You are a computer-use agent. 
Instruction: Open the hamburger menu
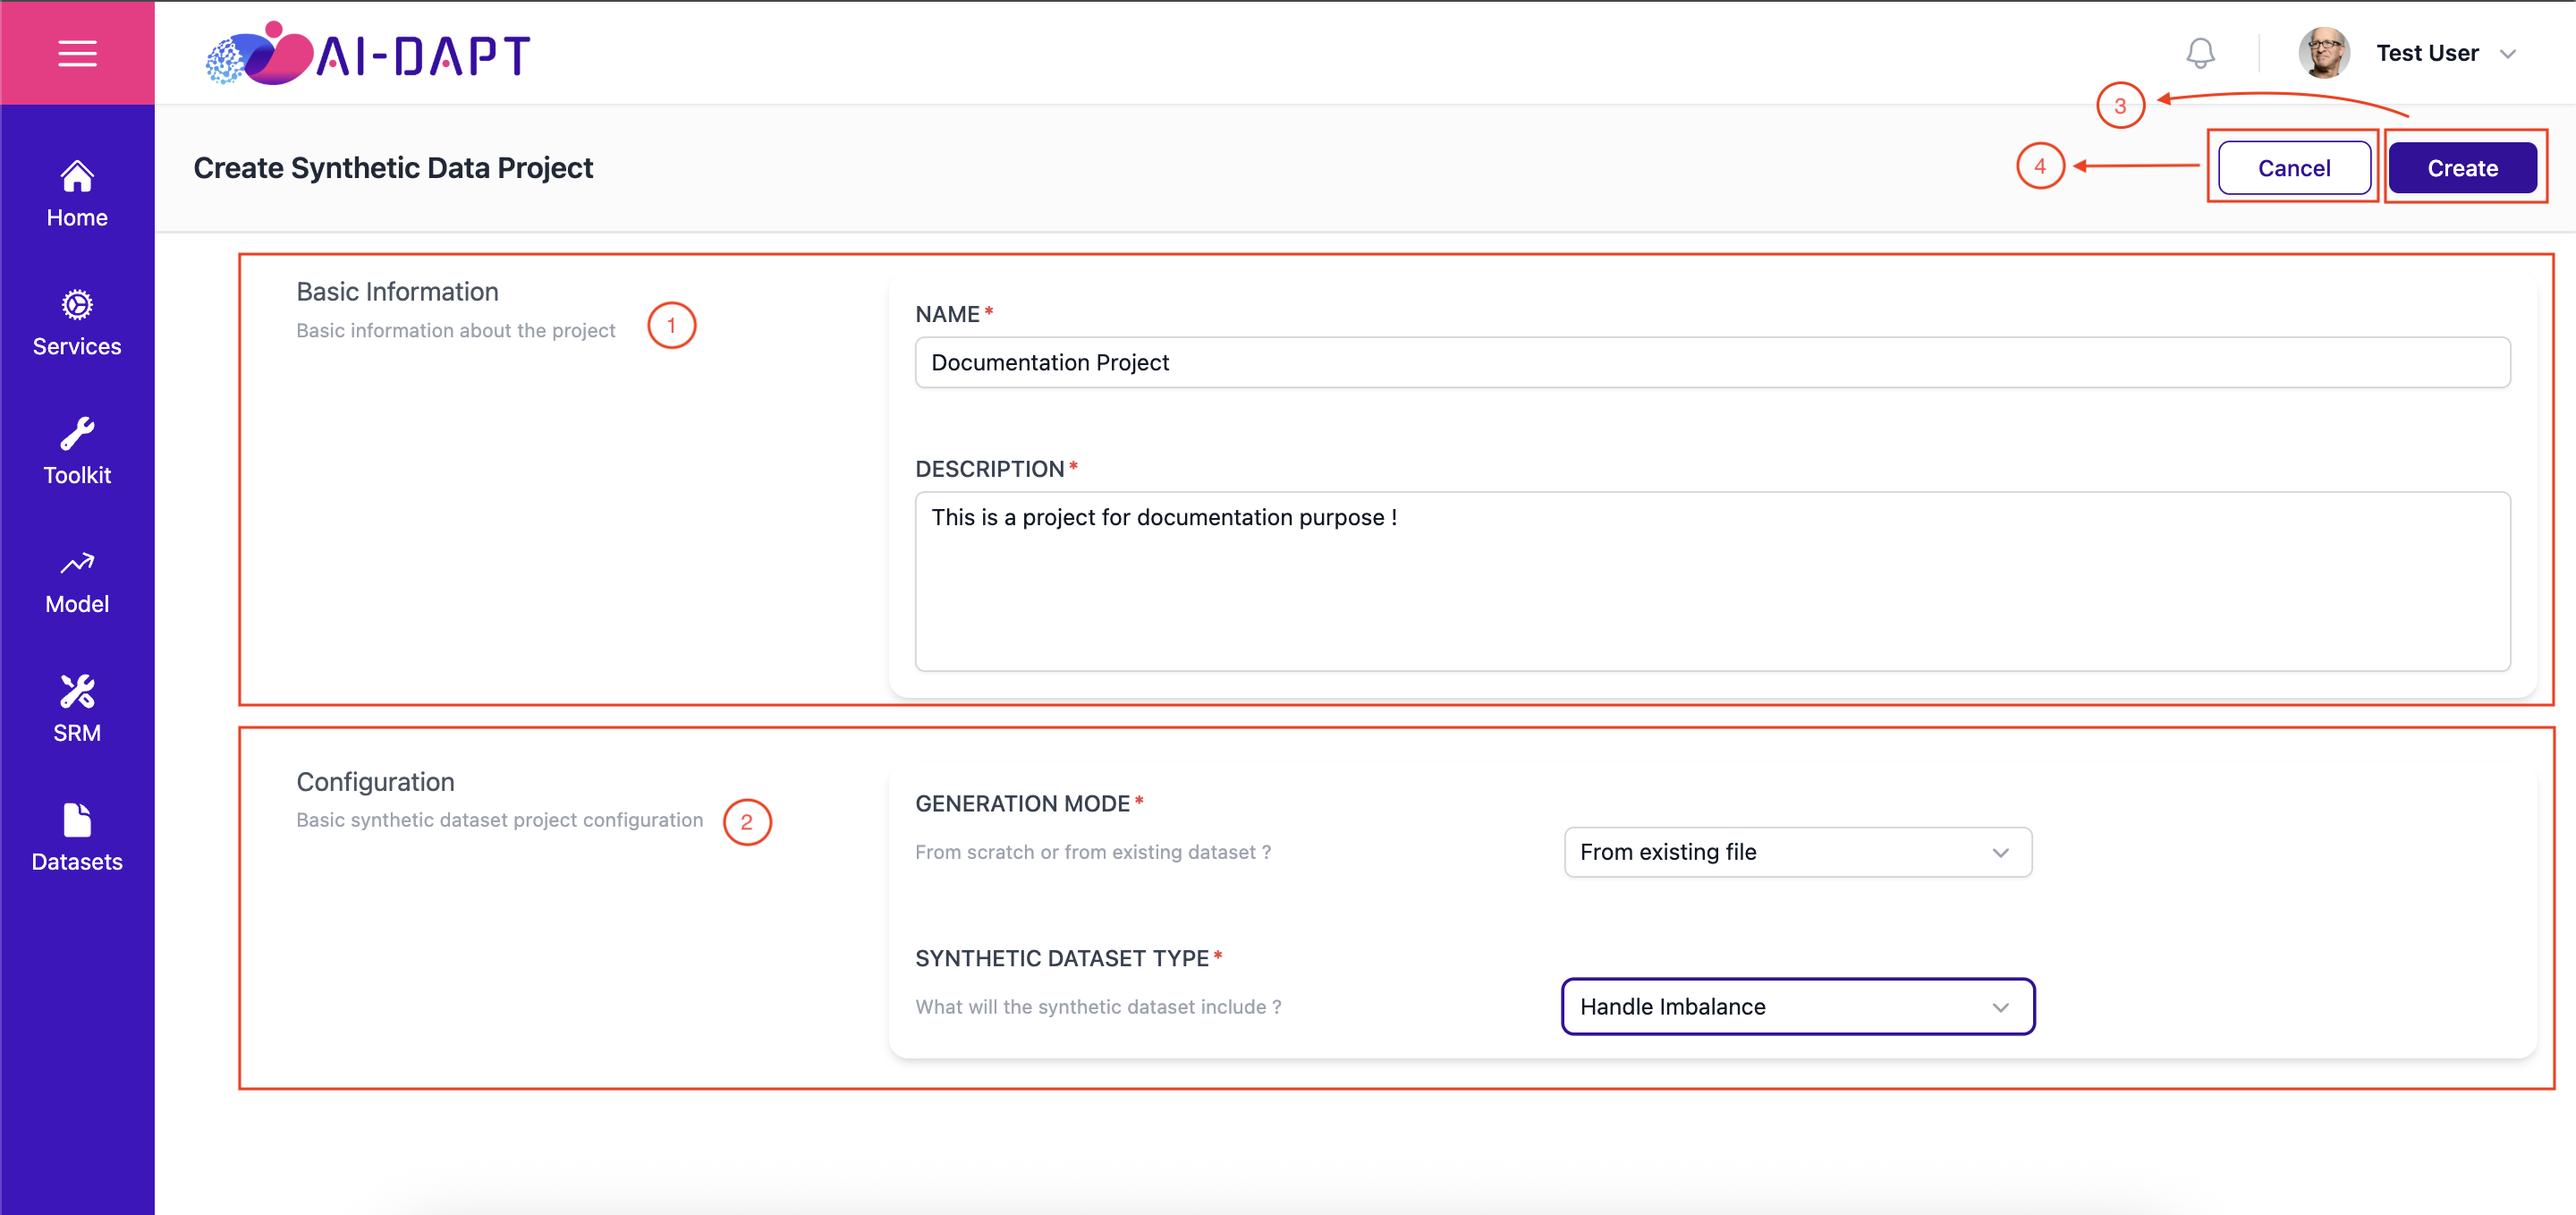pyautogui.click(x=77, y=53)
